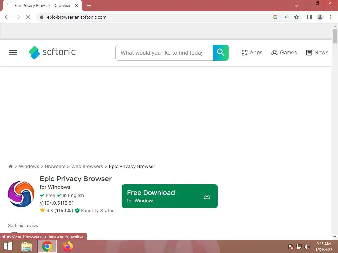Click Chrome icon in taskbar

tap(47, 246)
